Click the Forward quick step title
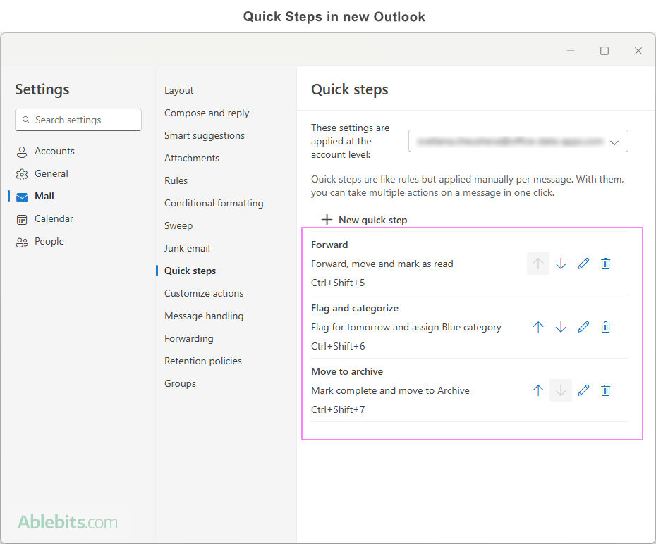 click(329, 245)
